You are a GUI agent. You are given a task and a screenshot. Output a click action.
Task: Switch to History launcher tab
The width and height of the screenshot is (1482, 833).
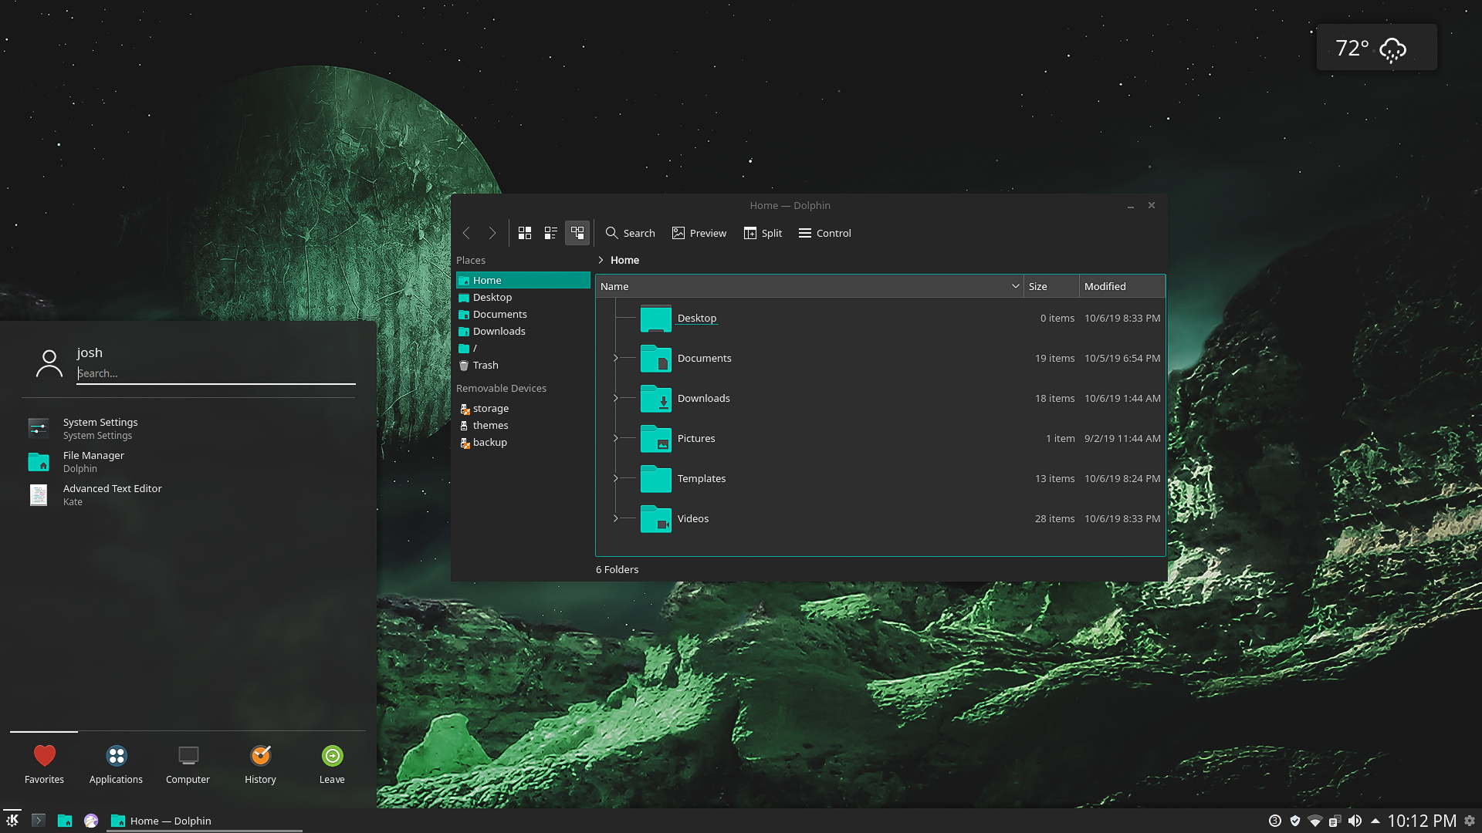[x=260, y=764]
